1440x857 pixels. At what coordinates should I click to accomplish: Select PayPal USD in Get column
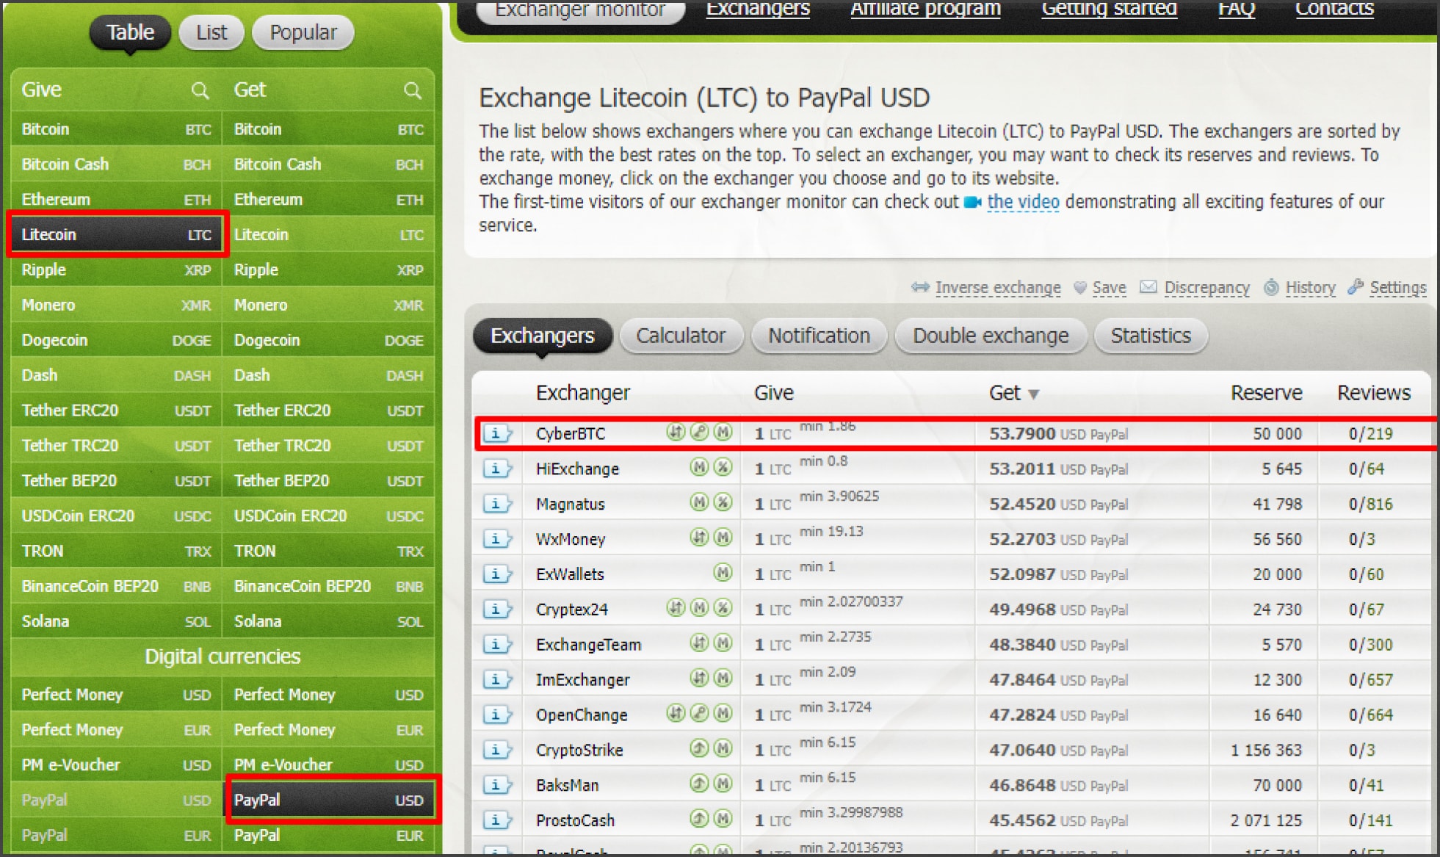point(328,800)
